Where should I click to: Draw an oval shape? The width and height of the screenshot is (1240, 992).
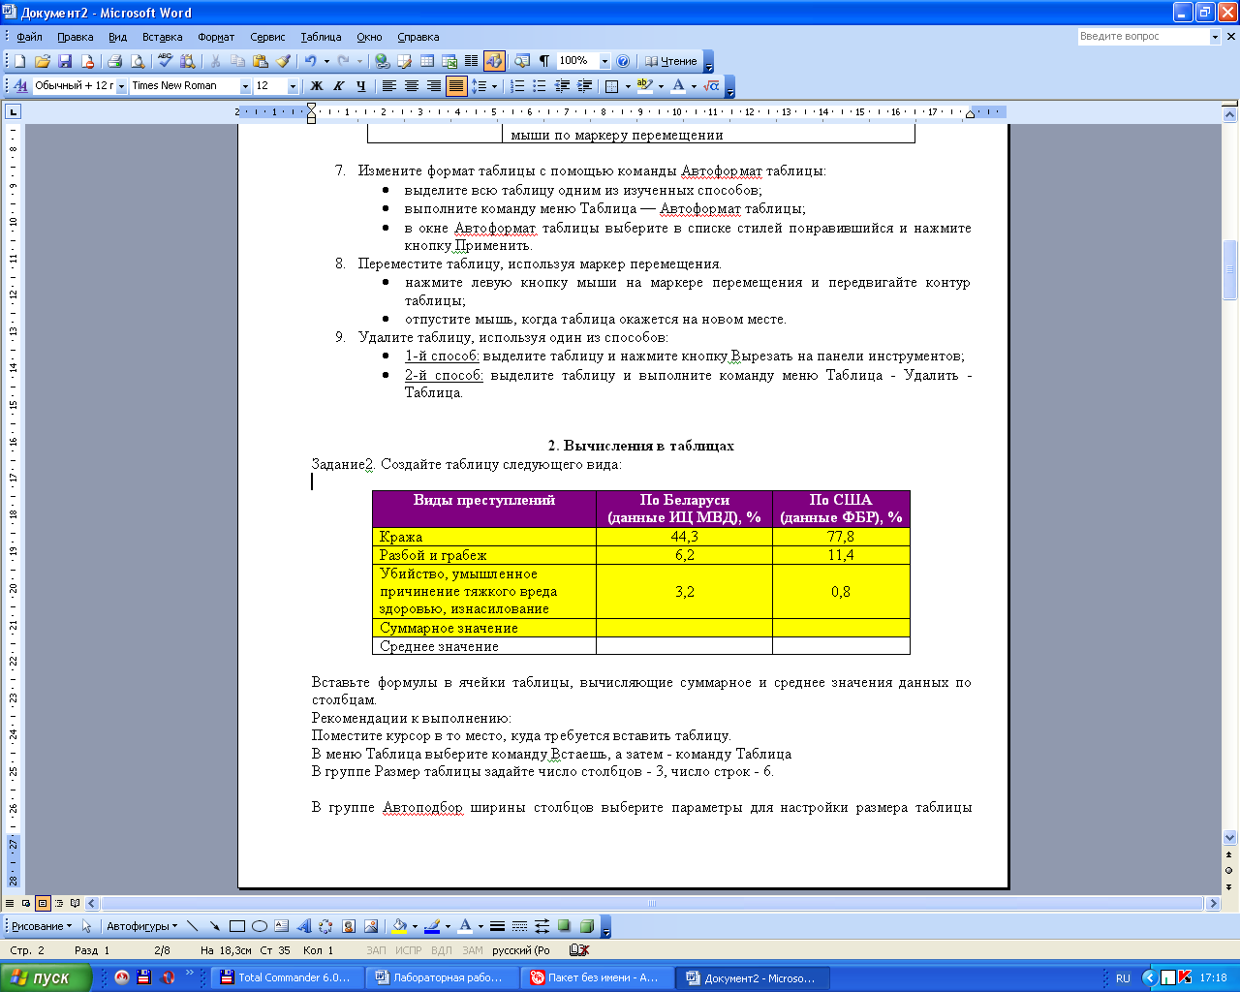pos(259,926)
